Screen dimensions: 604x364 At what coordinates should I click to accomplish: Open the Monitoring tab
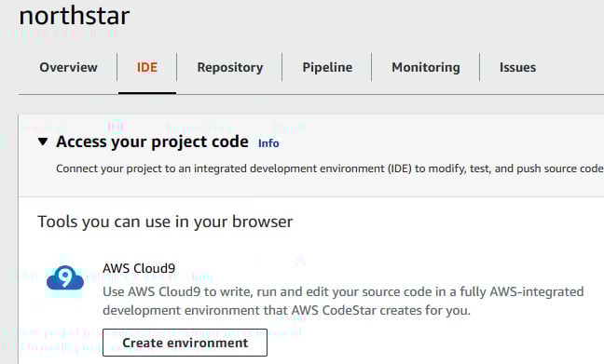pos(426,67)
